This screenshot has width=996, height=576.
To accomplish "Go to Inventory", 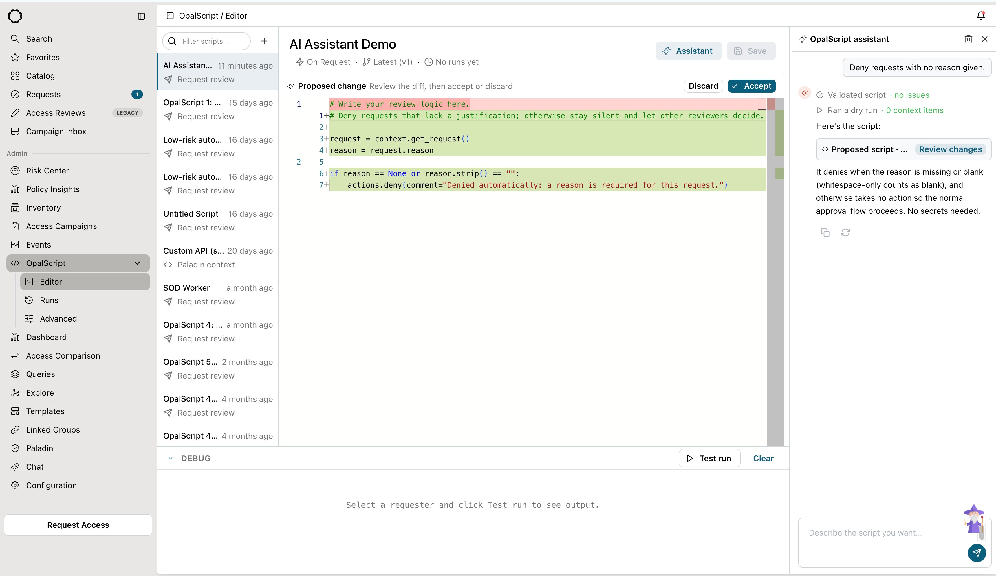I will coord(78,208).
